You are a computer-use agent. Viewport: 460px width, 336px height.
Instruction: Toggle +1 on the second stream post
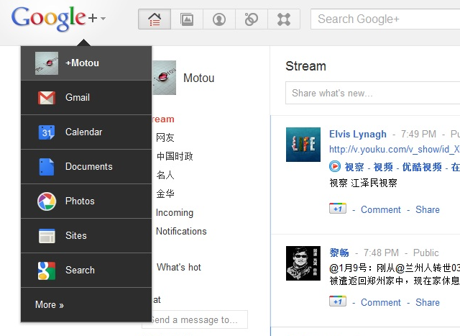tap(338, 302)
